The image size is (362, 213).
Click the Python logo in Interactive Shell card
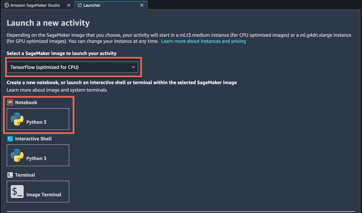coord(17,155)
